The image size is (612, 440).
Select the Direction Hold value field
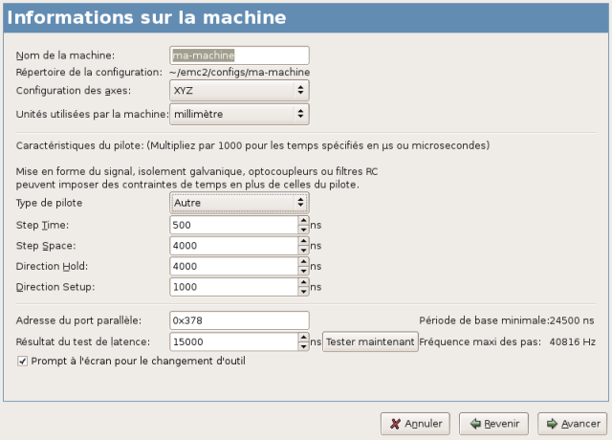point(233,266)
